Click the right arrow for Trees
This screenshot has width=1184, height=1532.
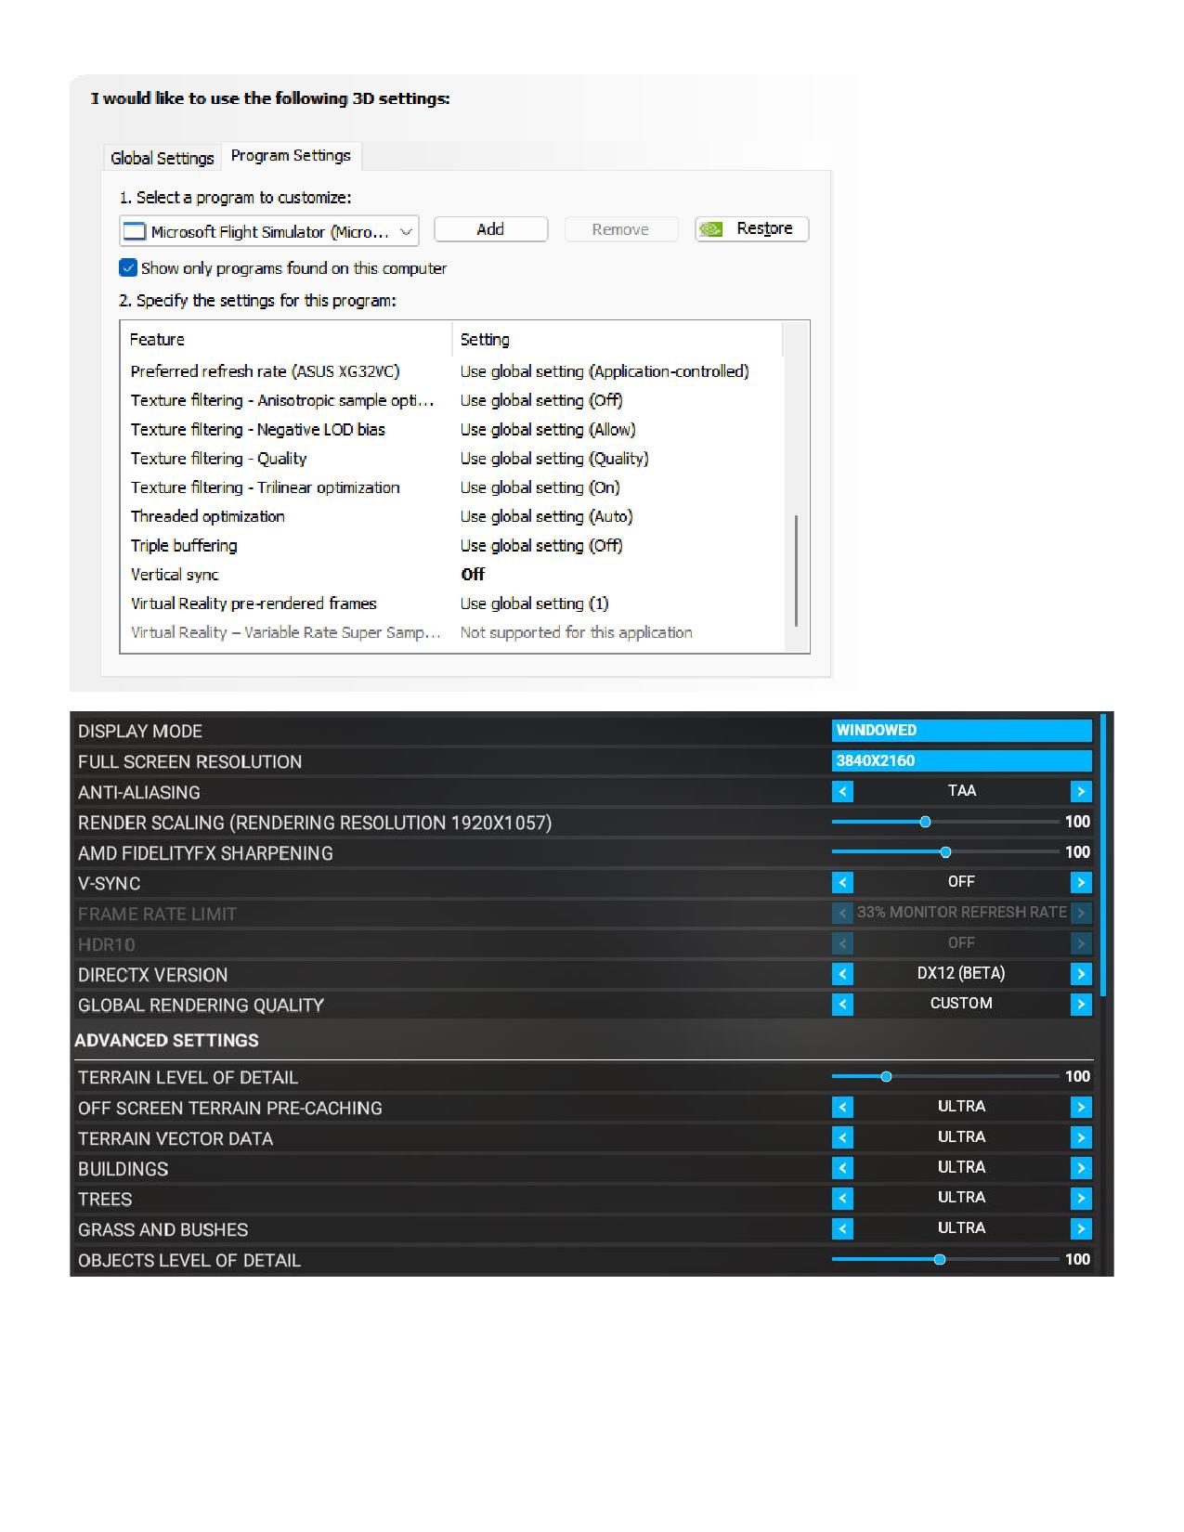coord(1081,1199)
